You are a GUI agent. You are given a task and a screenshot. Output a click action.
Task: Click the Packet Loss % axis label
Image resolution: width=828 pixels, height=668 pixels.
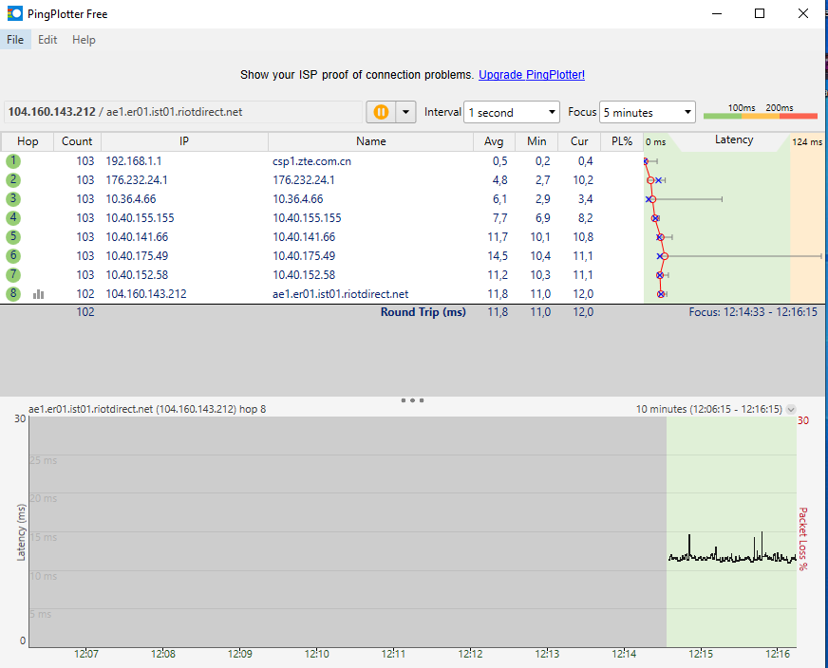click(x=803, y=539)
